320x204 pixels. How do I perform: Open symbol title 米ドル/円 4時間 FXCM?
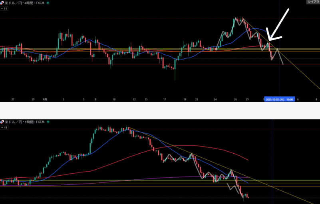[24, 3]
